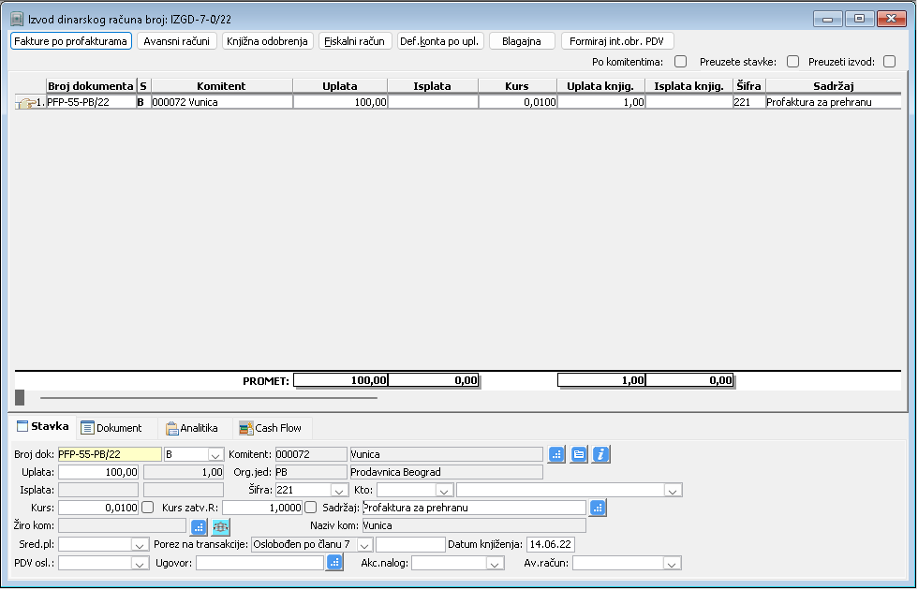The height and width of the screenshot is (590, 918).
Task: Click the horizontal scrollbar under the grid
Action: pos(208,398)
